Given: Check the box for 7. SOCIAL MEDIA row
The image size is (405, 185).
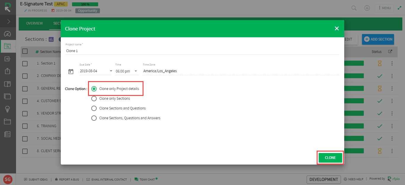Looking at the screenshot, I should (x=25, y=139).
